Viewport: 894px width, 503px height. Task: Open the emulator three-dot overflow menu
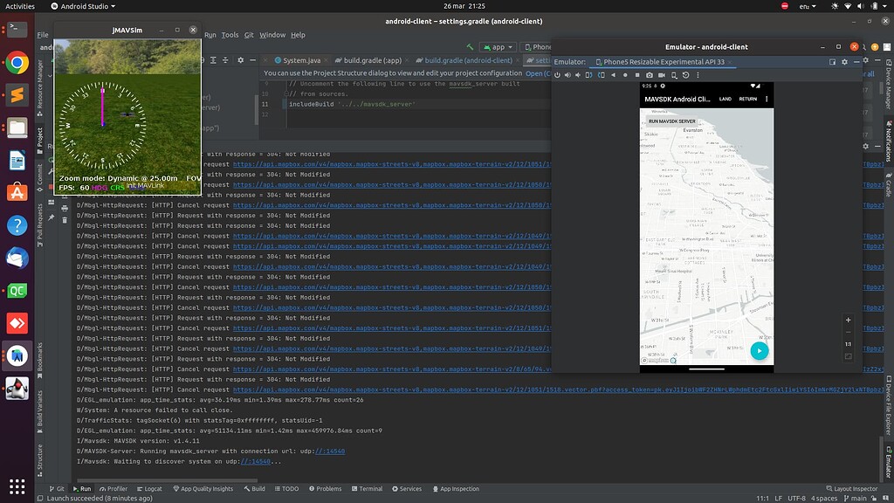698,75
